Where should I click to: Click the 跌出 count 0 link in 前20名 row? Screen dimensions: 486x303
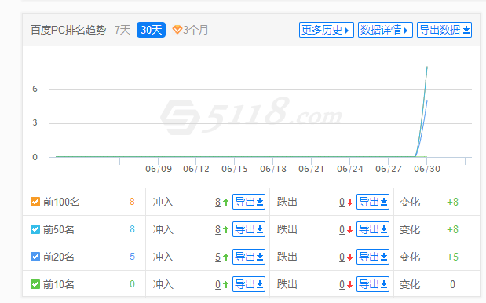342,257
